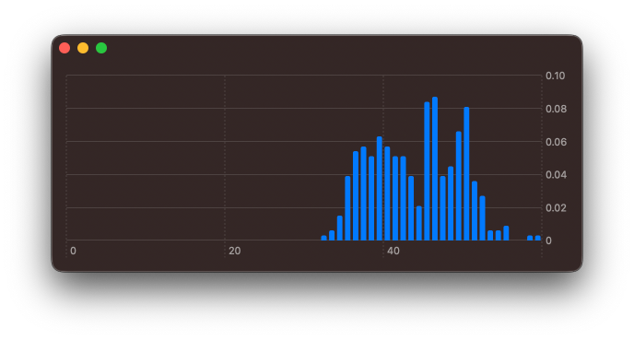Close the chart window with red button

coord(65,48)
